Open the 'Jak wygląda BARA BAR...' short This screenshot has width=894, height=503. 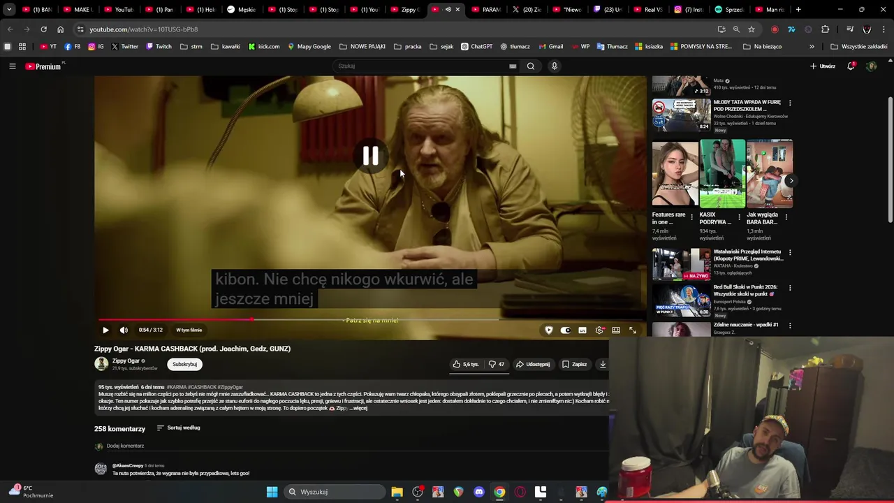point(770,173)
